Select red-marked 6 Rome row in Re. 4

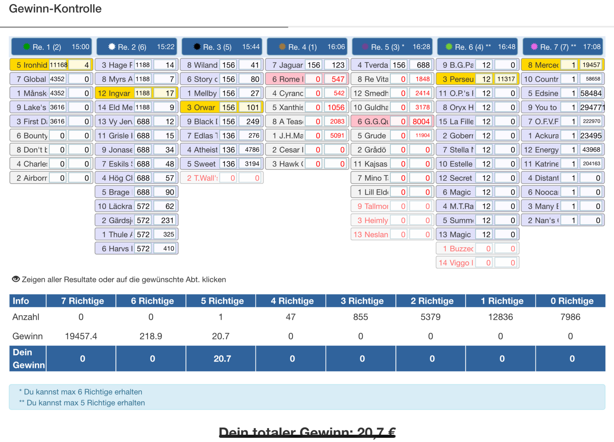pyautogui.click(x=307, y=79)
